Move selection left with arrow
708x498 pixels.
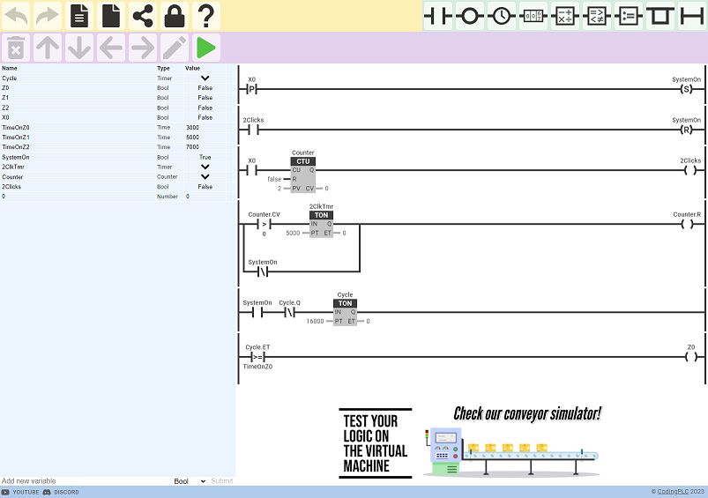[x=111, y=48]
